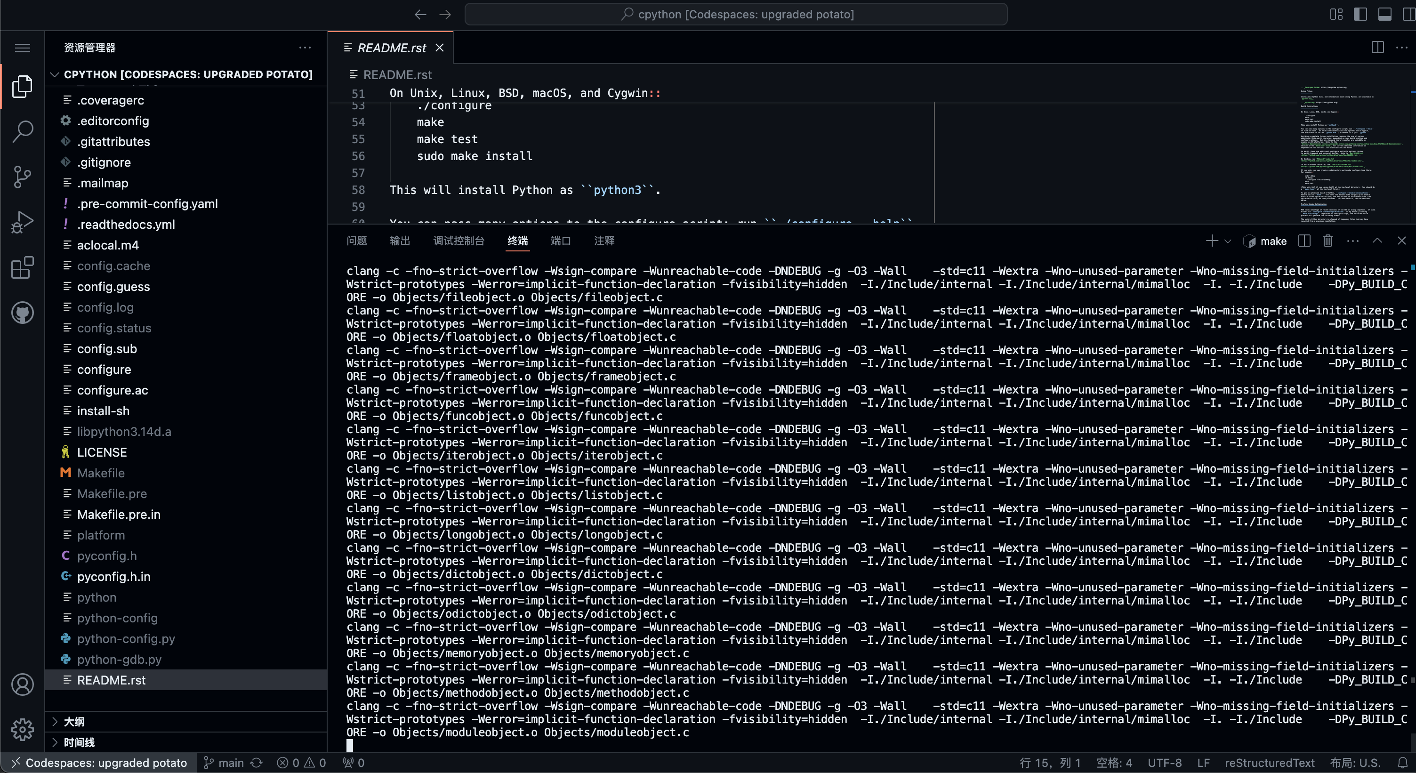Screen dimensions: 1416x773
Task: Toggle primary sidebar visibility in title bar
Action: pyautogui.click(x=1360, y=14)
